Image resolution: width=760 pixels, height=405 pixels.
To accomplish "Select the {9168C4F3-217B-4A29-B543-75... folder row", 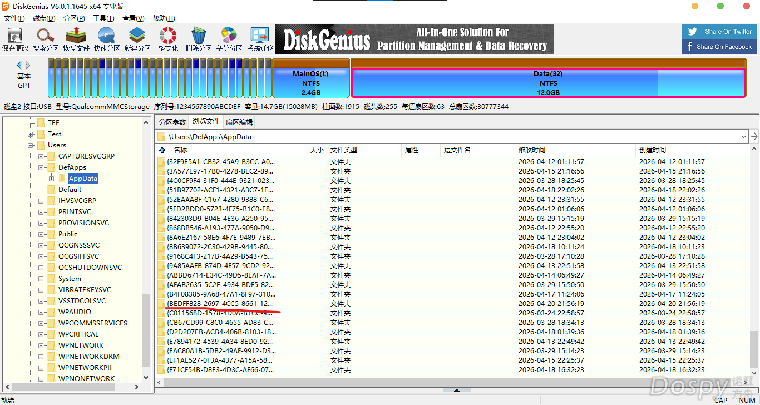I will coord(452,256).
